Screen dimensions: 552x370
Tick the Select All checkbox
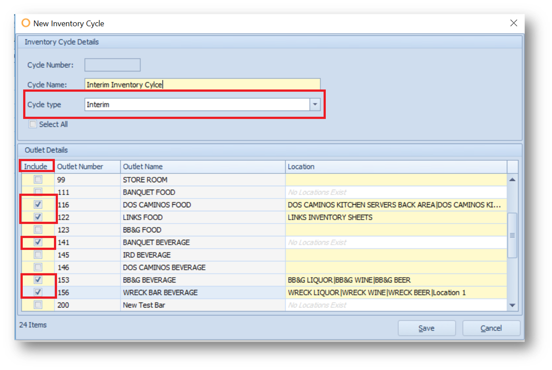[x=32, y=124]
